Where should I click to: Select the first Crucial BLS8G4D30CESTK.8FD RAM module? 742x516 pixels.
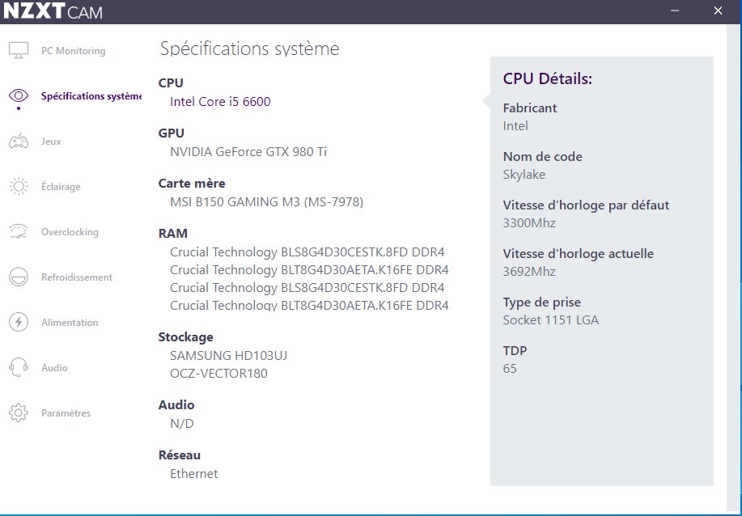click(x=307, y=252)
